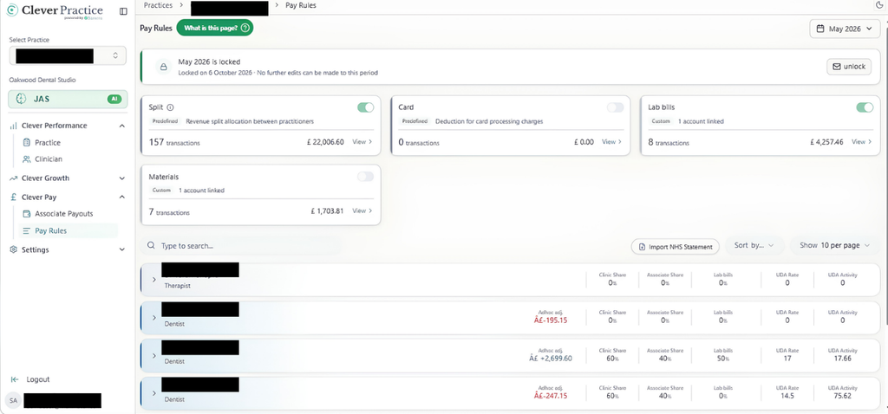This screenshot has width=888, height=414.
Task: Click the JAS brain icon
Action: (x=21, y=99)
